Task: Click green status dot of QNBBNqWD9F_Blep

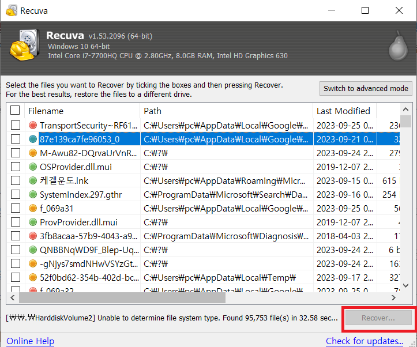Action: [33, 250]
